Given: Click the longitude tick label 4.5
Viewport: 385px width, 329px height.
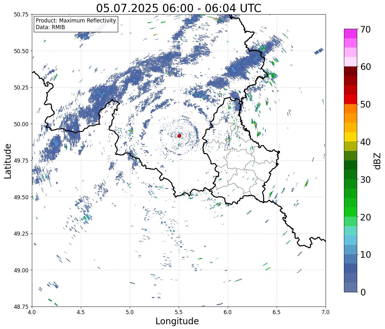Looking at the screenshot, I should click(x=81, y=312).
